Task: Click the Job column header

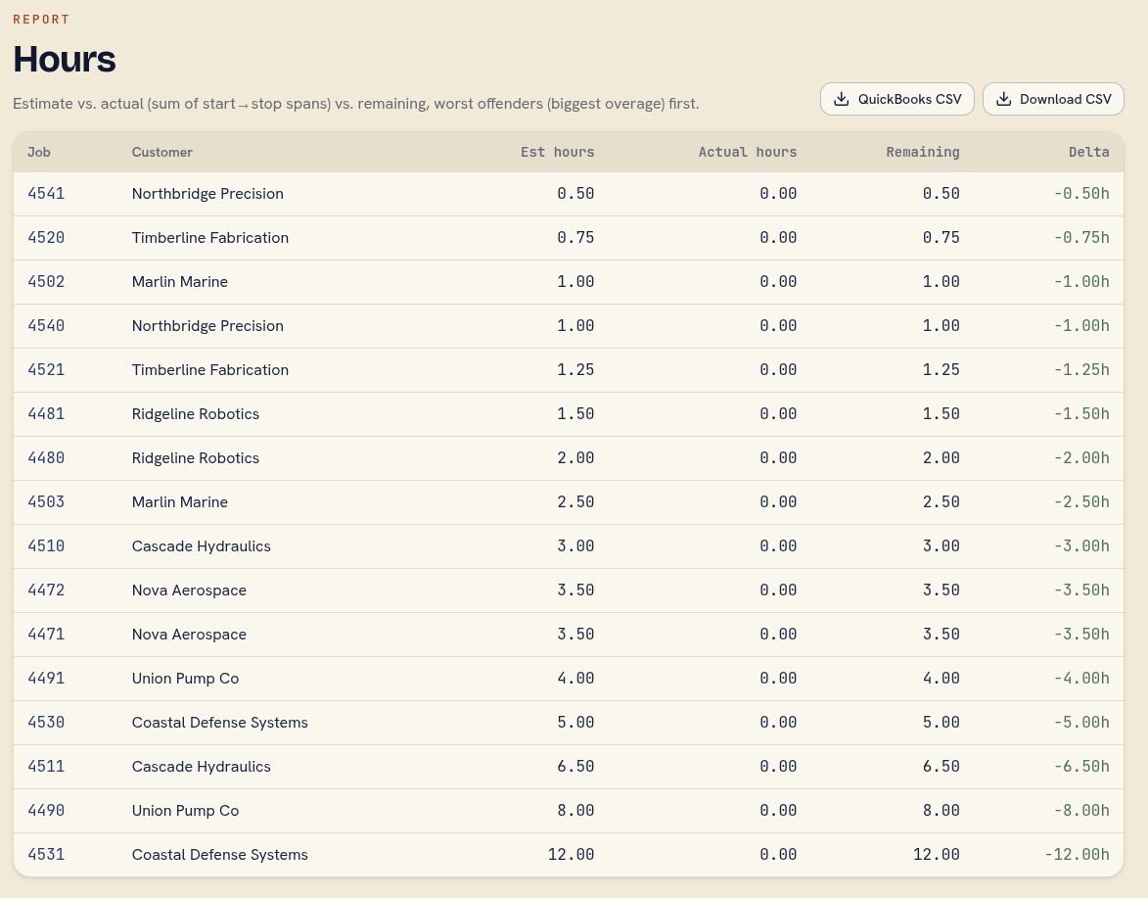Action: coord(39,153)
